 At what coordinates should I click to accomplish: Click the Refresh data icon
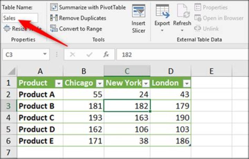(x=183, y=11)
